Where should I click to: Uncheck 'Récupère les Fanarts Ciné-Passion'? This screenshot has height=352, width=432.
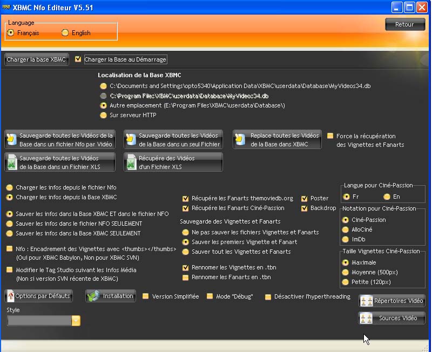(x=185, y=208)
